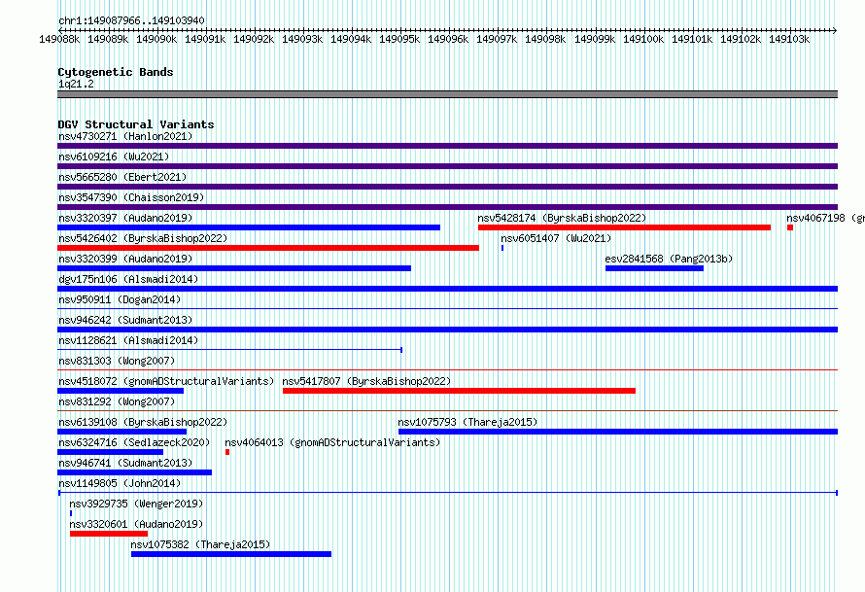Click the nsv6324716 (Sedlazeck2020) label

pyautogui.click(x=134, y=442)
